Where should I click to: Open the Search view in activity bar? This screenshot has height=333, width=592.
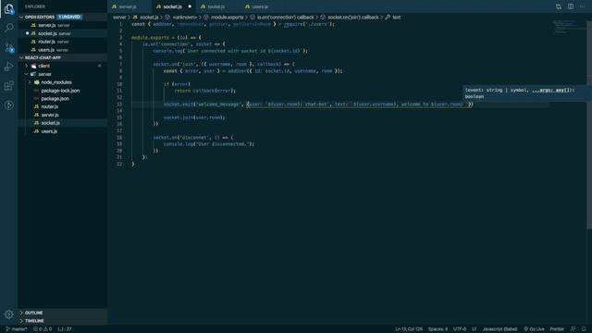(x=9, y=28)
